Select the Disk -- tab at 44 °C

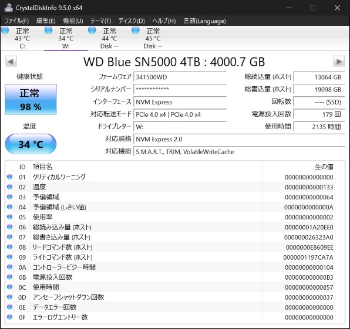109,38
